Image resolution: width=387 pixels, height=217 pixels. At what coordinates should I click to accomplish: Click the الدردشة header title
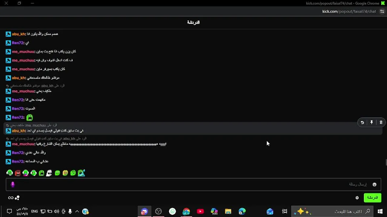point(193,22)
